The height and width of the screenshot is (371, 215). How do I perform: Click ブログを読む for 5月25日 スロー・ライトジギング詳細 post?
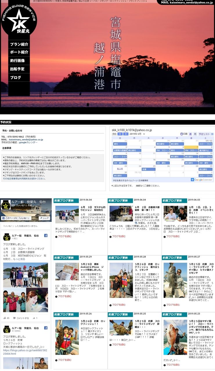[x=119, y=345]
